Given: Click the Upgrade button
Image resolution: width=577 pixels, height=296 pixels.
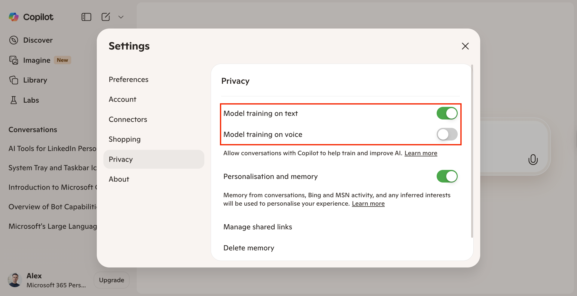Looking at the screenshot, I should pyautogui.click(x=111, y=280).
